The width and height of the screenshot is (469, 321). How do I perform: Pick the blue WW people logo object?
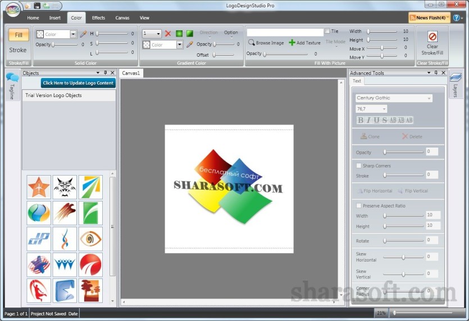[x=65, y=264]
